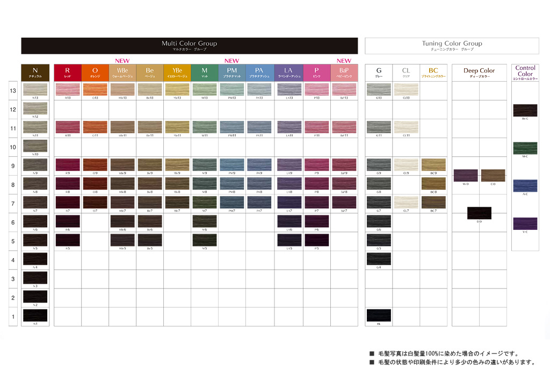Image resolution: width=550 pixels, height=376 pixels.
Task: Choose the PM9 platinum matte swatch
Action: coord(232,164)
